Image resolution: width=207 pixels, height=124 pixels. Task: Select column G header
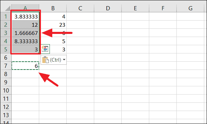(x=190, y=8)
